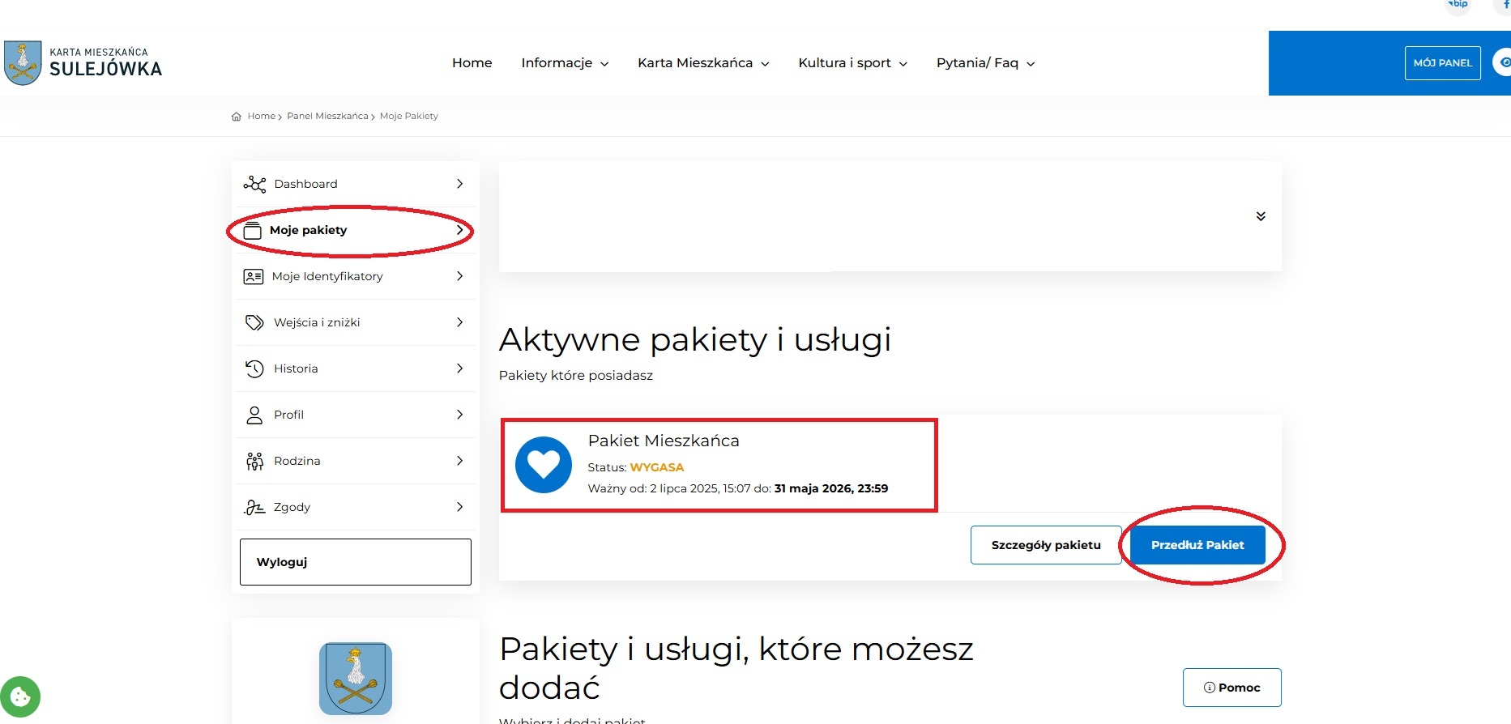Open Rodzina using the family icon
Screen dimensions: 1511x724
click(254, 461)
